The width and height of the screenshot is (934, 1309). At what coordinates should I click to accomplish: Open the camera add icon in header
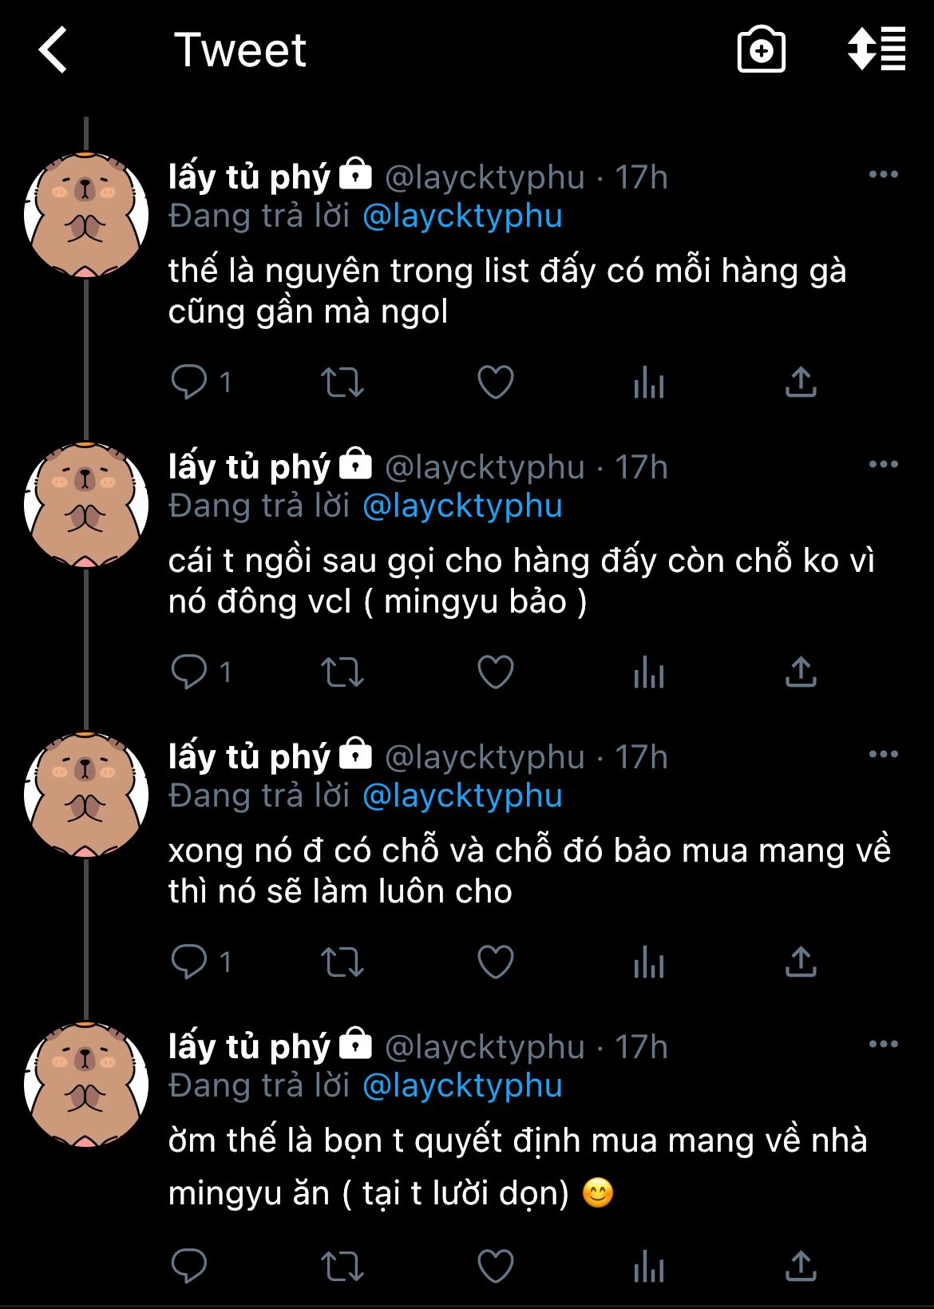(761, 50)
